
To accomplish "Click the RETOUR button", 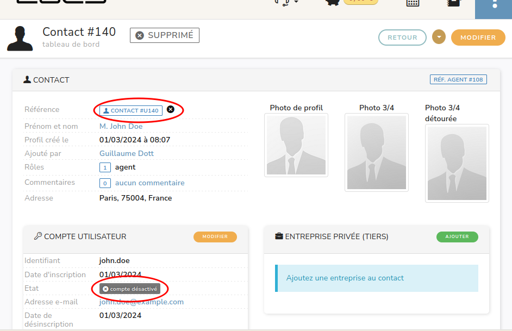I will coord(402,38).
